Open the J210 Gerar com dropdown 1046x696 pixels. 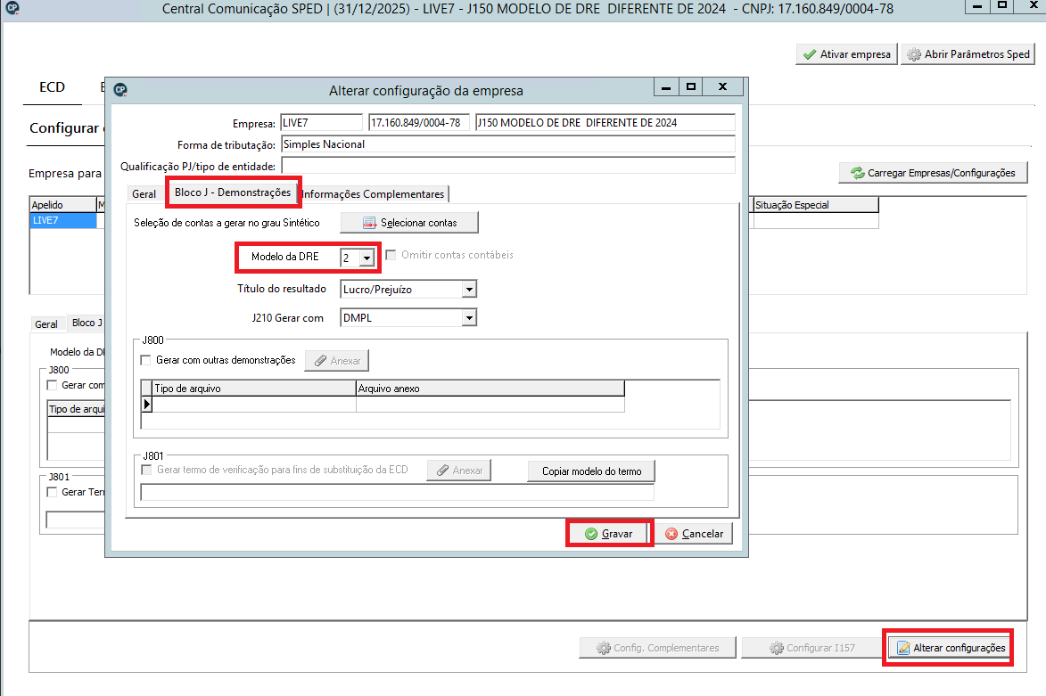[x=470, y=318]
